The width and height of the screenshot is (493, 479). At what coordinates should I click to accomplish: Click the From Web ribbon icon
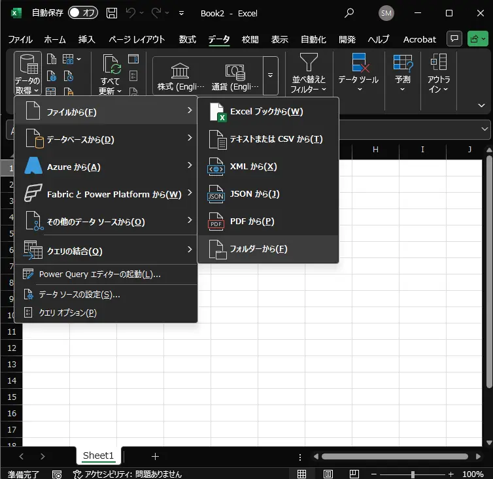pyautogui.click(x=51, y=76)
